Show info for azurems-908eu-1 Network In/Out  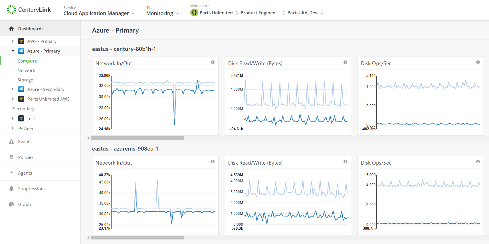(x=213, y=161)
